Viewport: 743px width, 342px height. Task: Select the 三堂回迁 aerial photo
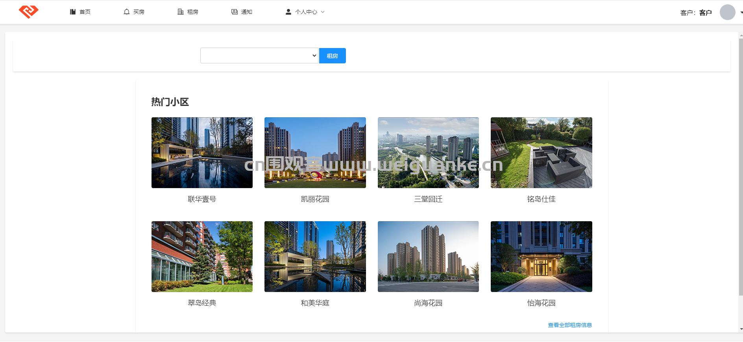tap(428, 153)
